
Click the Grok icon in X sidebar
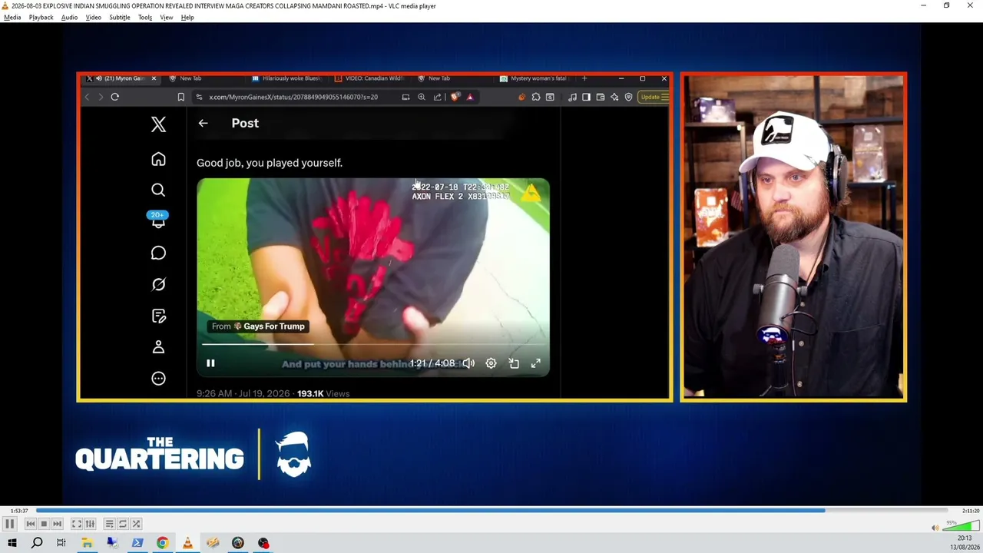click(x=158, y=284)
